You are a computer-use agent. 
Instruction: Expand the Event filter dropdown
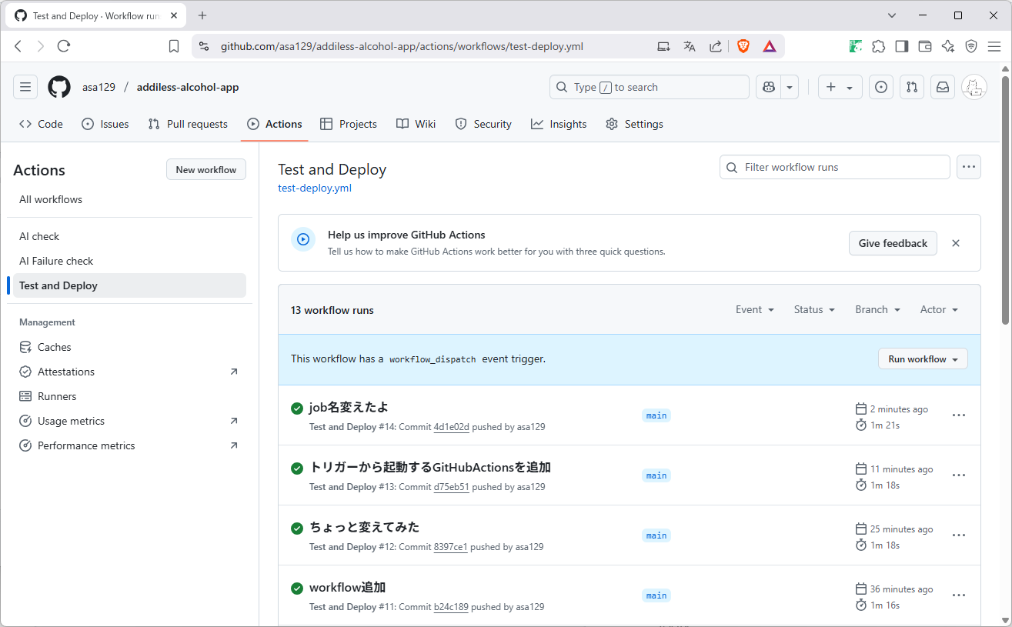click(754, 309)
